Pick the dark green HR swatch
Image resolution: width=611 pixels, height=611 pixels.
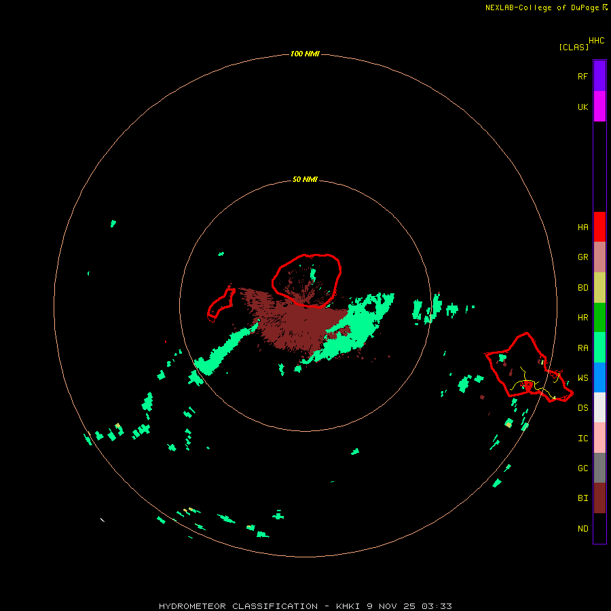[599, 318]
